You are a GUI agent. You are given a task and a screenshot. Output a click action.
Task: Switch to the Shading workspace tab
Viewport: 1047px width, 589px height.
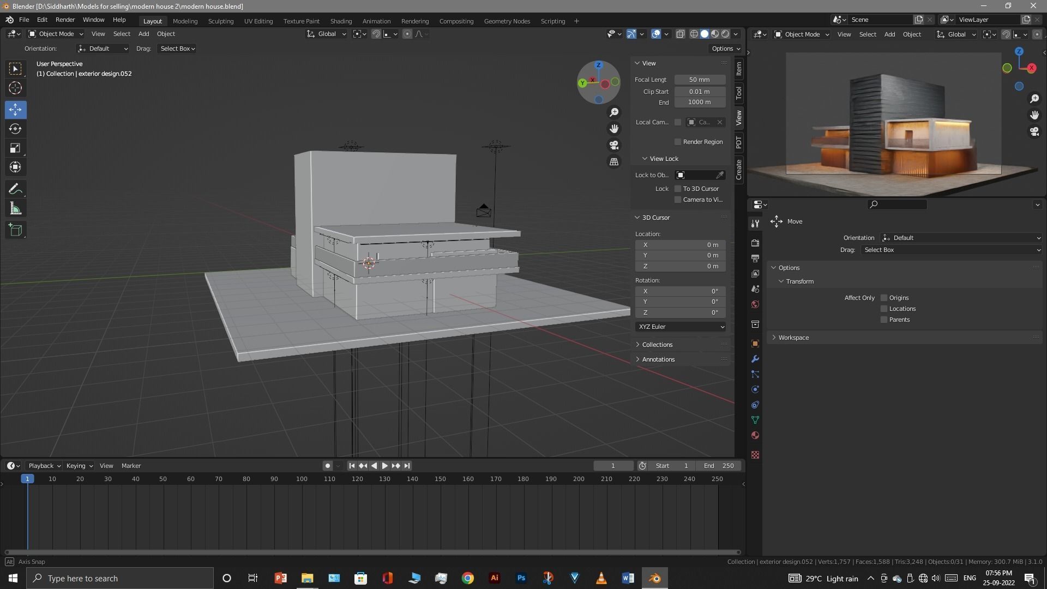(x=341, y=21)
